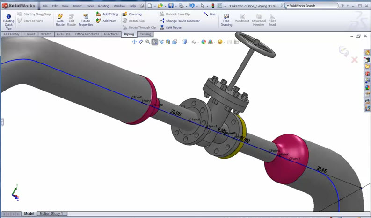Expand New document dropdown arrow

pyautogui.click(x=155, y=6)
